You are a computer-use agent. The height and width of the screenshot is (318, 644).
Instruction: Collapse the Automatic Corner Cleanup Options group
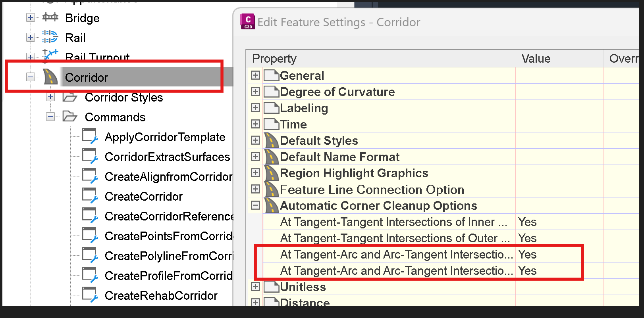255,205
